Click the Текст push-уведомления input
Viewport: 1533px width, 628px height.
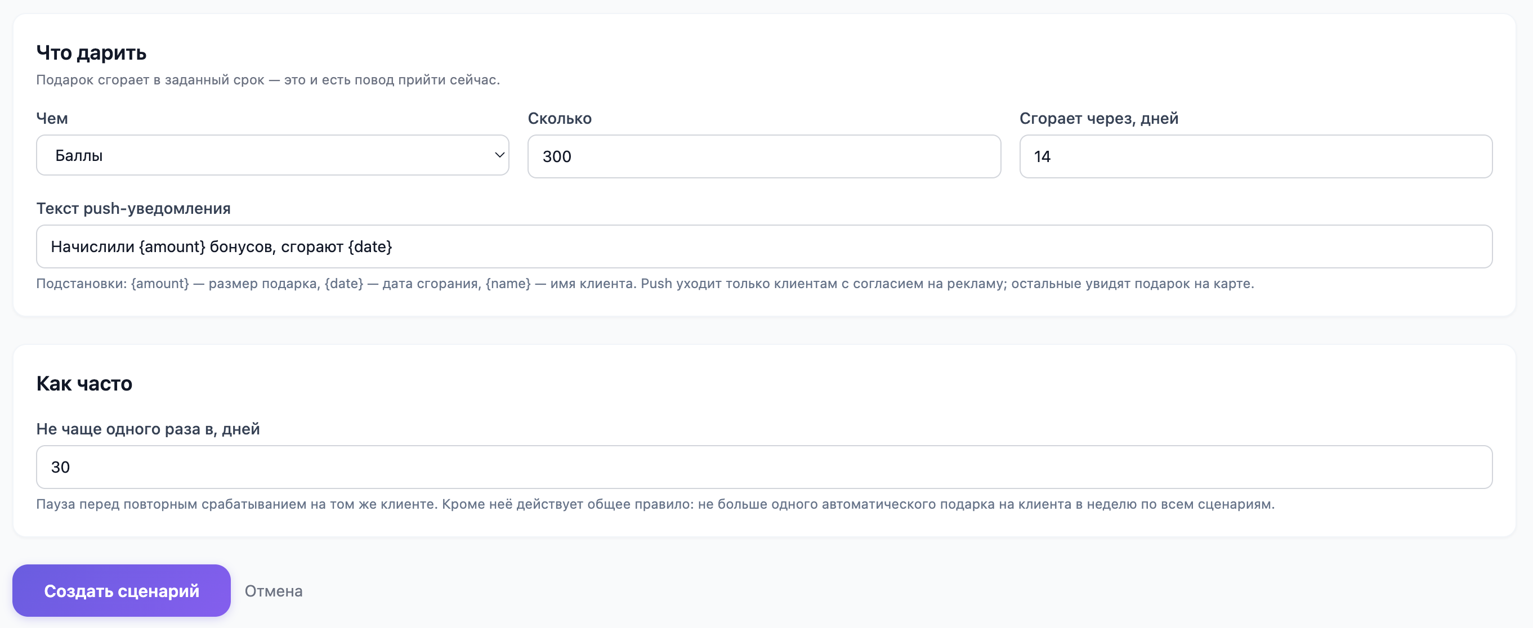click(764, 246)
